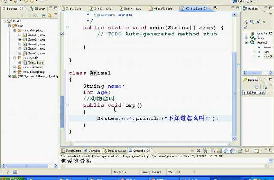This screenshot has width=274, height=180.
Task: Switch to the Javadoc tab
Action: pos(93,150)
